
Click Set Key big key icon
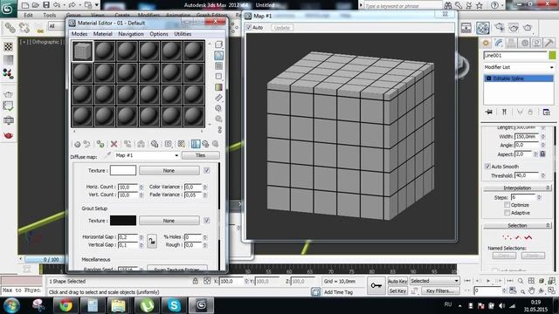coord(376,285)
